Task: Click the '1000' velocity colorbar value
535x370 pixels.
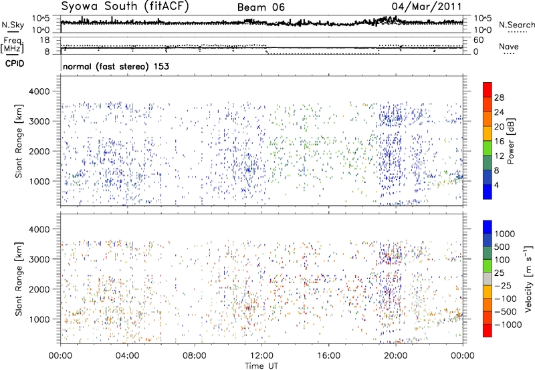Action: (505, 234)
